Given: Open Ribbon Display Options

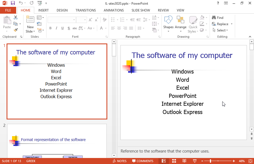Looking at the screenshot, I should click(226, 3).
